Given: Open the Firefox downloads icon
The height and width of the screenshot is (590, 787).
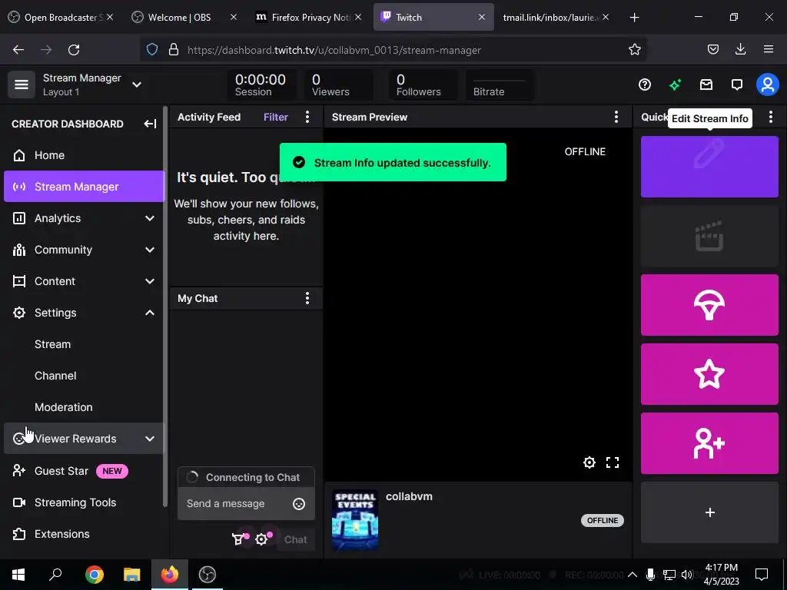Looking at the screenshot, I should click(740, 49).
